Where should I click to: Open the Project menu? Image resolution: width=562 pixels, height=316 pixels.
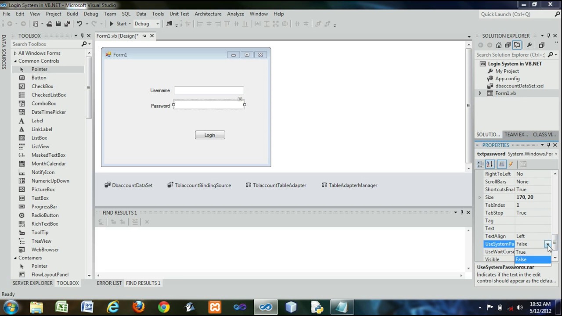pos(54,14)
